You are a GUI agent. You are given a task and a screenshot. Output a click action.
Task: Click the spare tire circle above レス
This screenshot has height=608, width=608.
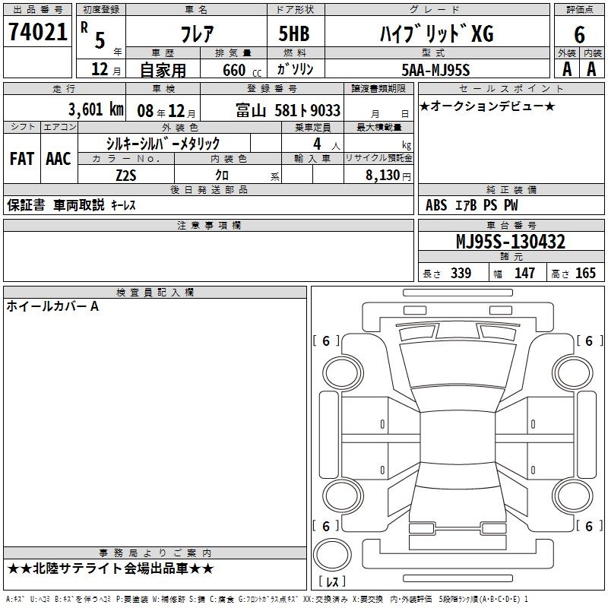click(332, 555)
